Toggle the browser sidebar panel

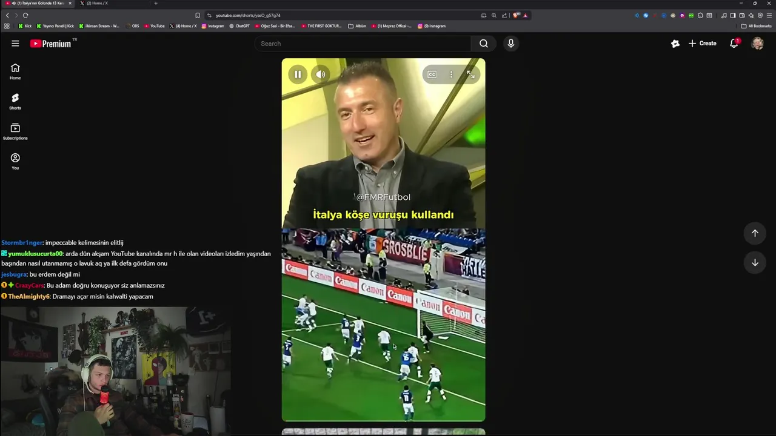733,15
